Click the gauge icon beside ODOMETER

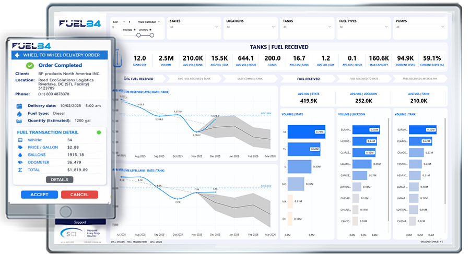(x=20, y=162)
